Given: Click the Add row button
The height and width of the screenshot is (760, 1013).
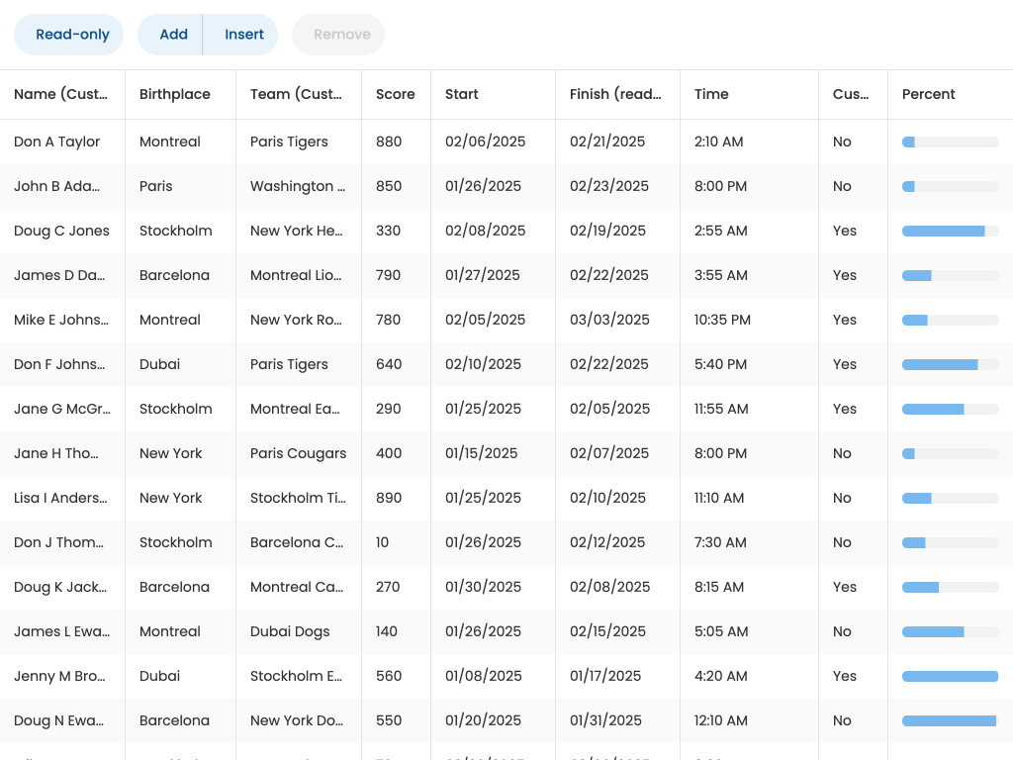Looking at the screenshot, I should (172, 35).
